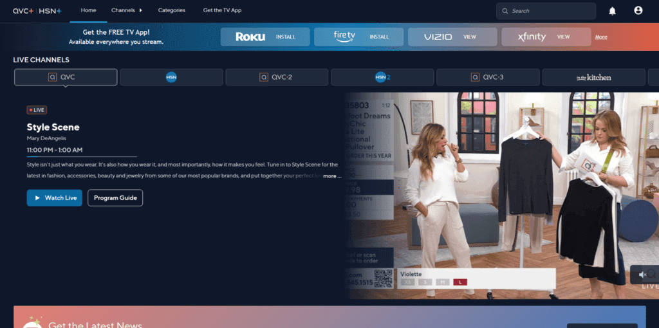Go to the Home tab
Viewport: 659px width, 328px height.
pos(88,10)
